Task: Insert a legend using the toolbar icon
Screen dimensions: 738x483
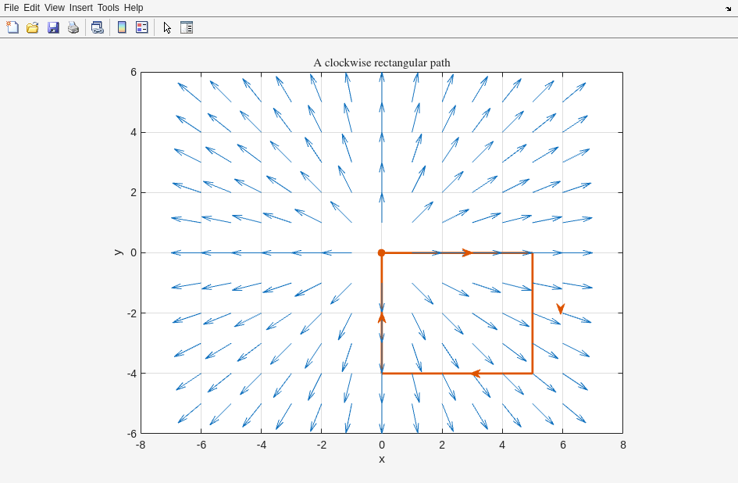Action: point(142,27)
